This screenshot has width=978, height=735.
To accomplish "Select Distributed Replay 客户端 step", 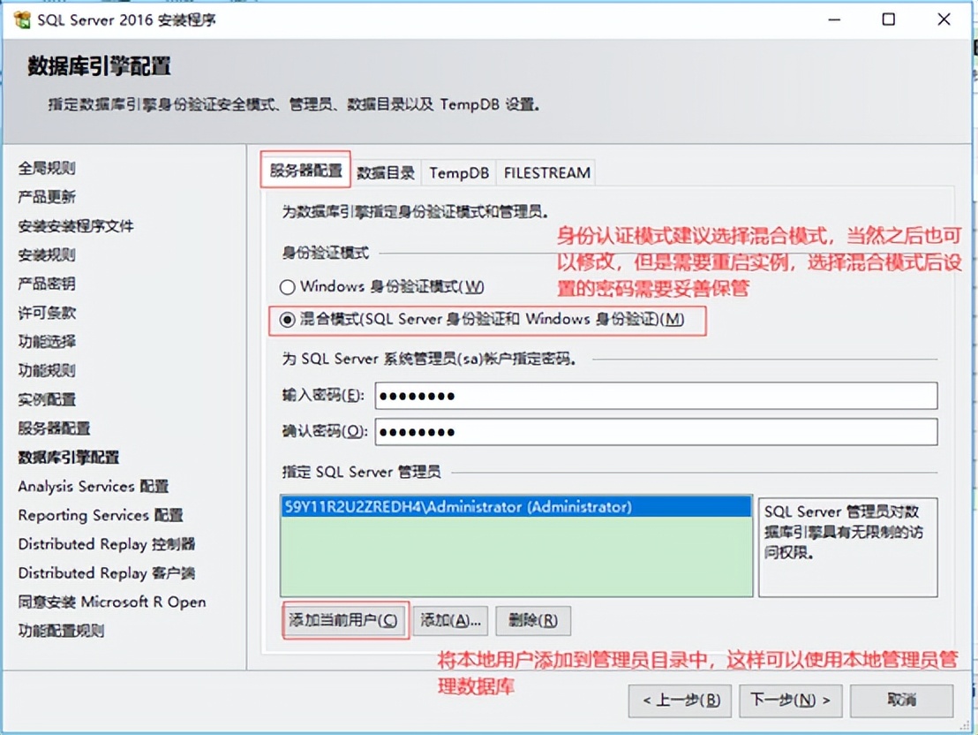I will pos(107,573).
